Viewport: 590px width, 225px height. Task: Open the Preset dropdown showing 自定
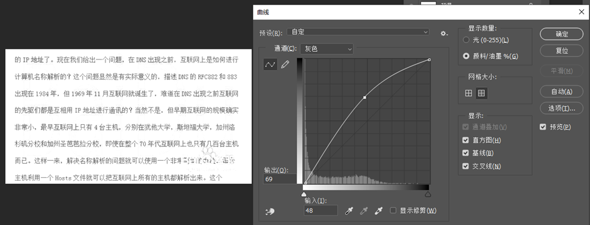[x=358, y=32]
